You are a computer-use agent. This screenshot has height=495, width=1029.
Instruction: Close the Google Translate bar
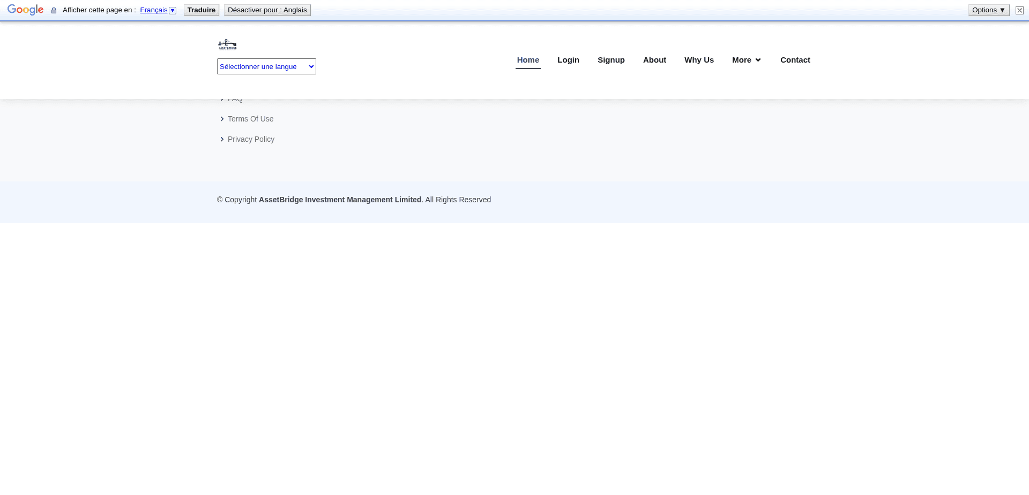click(x=1019, y=10)
